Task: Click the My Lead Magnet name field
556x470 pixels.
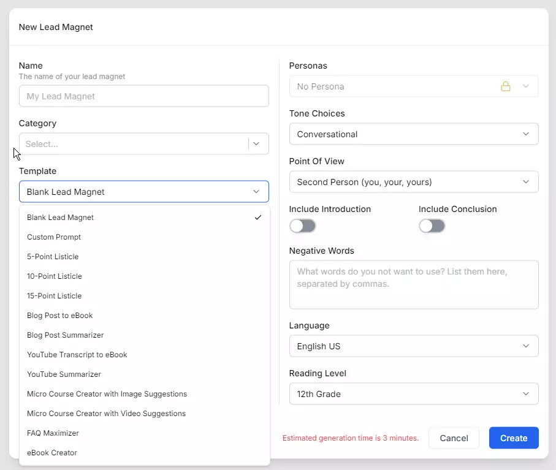Action: click(143, 96)
